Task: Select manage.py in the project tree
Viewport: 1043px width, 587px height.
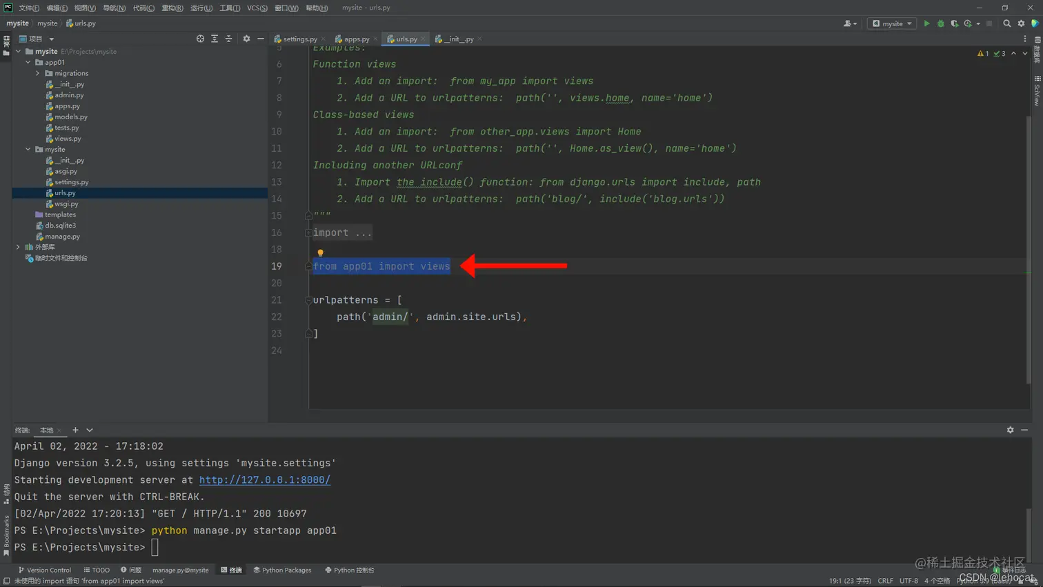Action: (x=62, y=236)
